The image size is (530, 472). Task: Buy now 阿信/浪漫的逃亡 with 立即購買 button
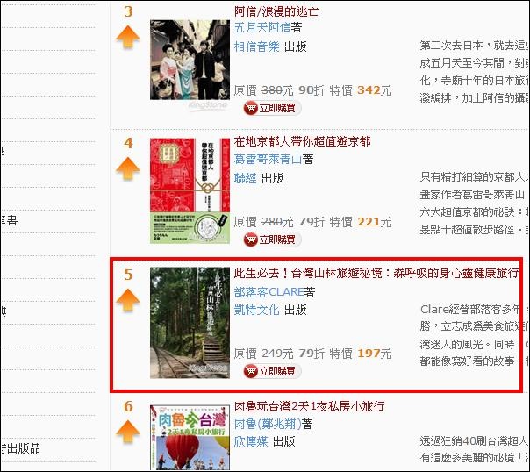pyautogui.click(x=272, y=108)
